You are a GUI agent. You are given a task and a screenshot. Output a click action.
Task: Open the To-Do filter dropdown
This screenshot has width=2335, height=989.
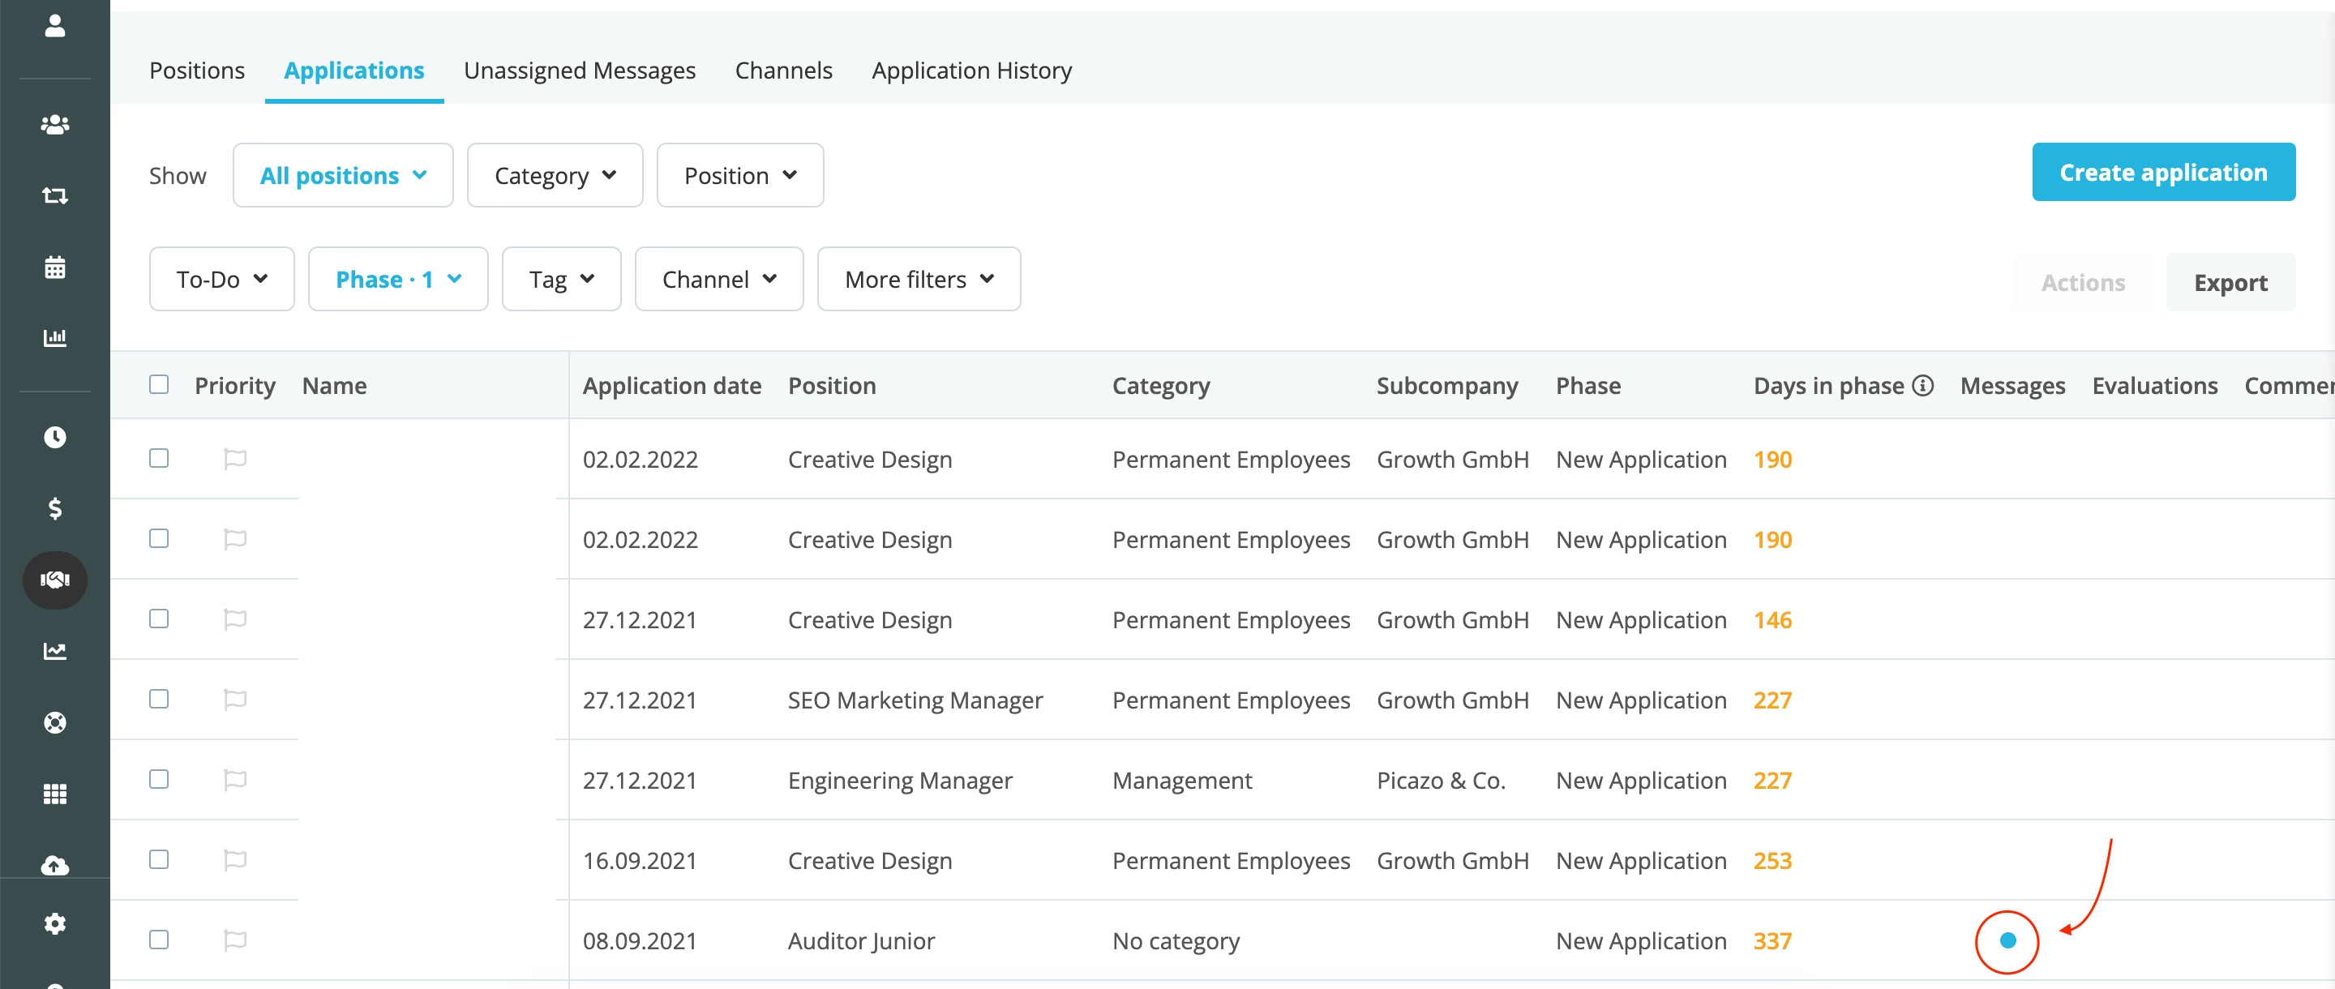(222, 279)
